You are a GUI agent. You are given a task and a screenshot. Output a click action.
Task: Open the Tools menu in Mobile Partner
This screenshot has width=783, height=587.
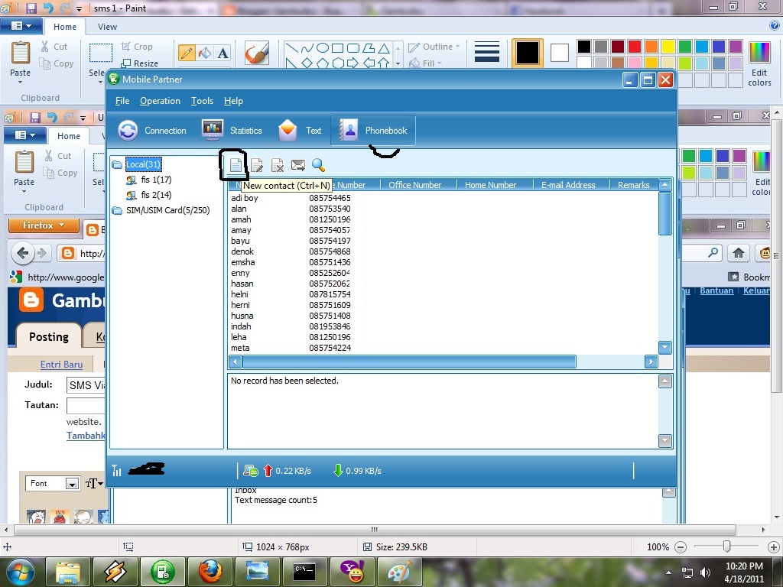click(202, 101)
